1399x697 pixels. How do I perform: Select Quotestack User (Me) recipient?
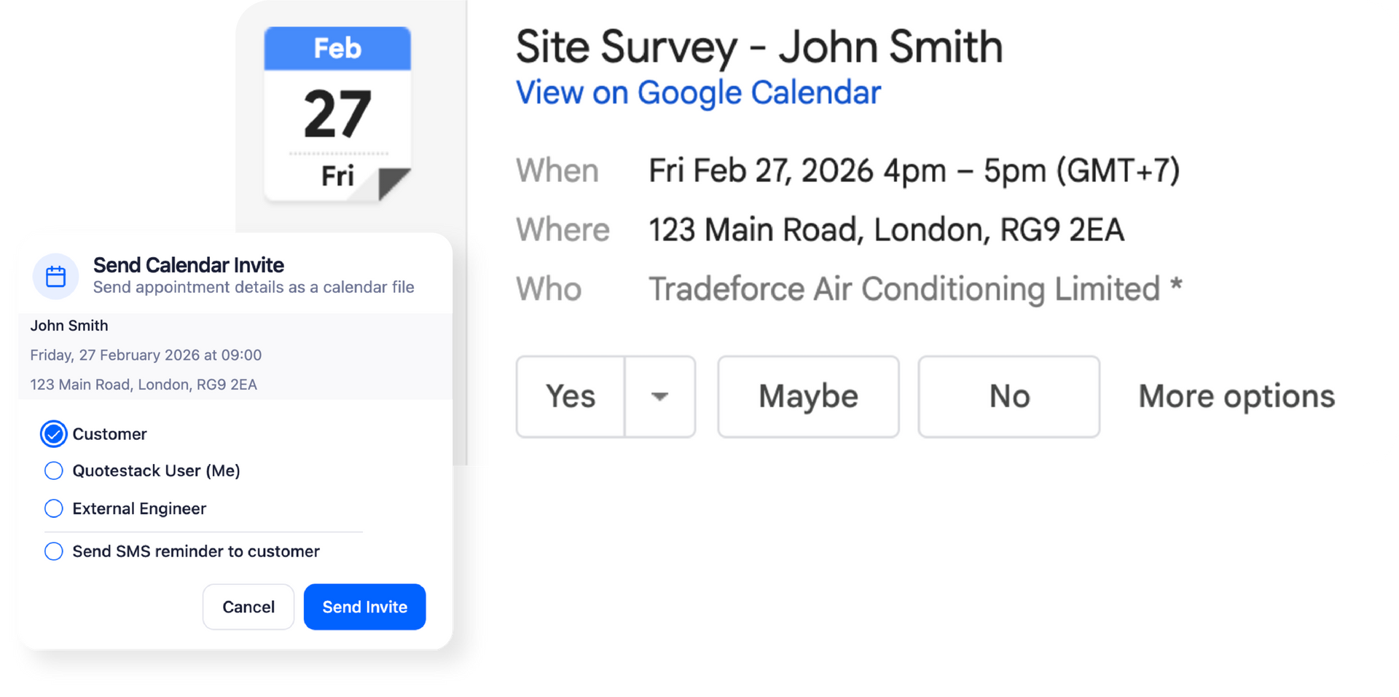click(54, 471)
